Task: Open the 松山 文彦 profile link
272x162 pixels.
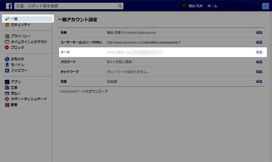Action: pos(195,6)
